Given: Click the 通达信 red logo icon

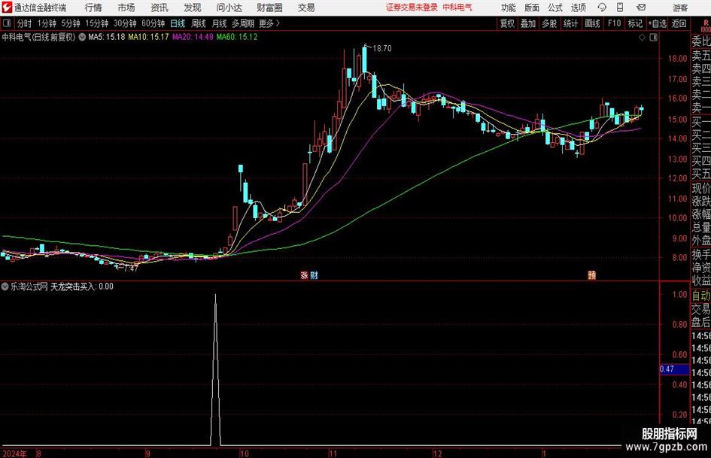Looking at the screenshot, I should point(8,8).
